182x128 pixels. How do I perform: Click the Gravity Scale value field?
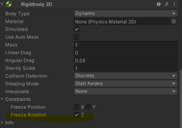126,68
